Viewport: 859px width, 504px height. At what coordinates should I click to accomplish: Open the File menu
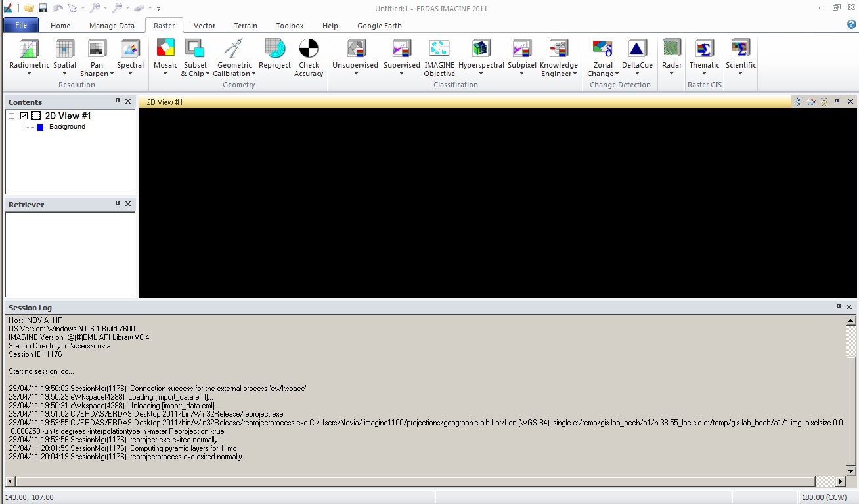21,26
